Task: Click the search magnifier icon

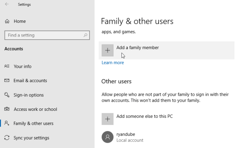Action: [85, 35]
